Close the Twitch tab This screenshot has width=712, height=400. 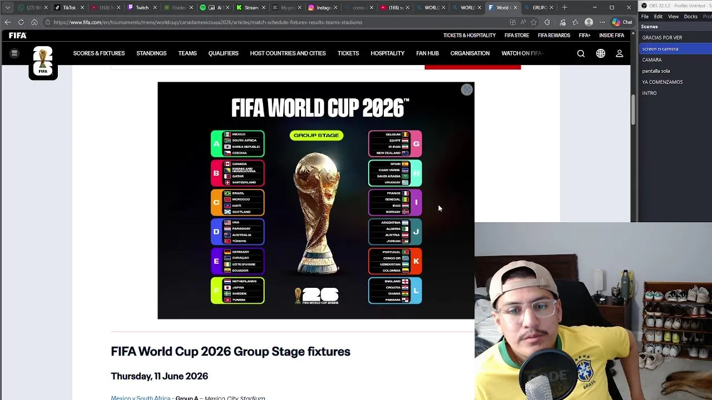point(155,8)
